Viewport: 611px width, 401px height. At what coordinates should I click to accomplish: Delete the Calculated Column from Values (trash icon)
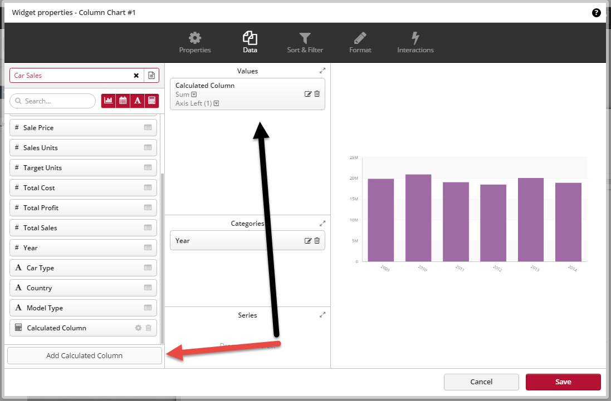click(317, 94)
